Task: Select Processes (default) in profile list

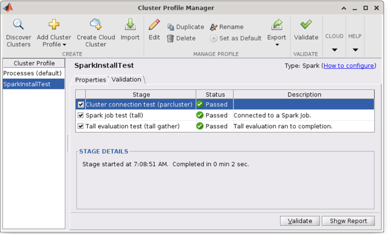Action: (32, 73)
